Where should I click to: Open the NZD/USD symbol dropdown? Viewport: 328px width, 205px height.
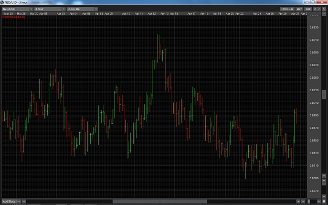[x=17, y=9]
